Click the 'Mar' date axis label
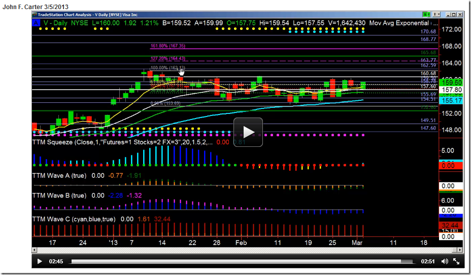Viewport: 471px width, 275px height. point(357,243)
